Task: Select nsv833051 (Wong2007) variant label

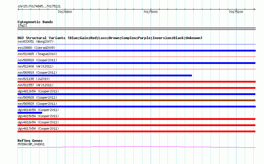Action: point(36,41)
